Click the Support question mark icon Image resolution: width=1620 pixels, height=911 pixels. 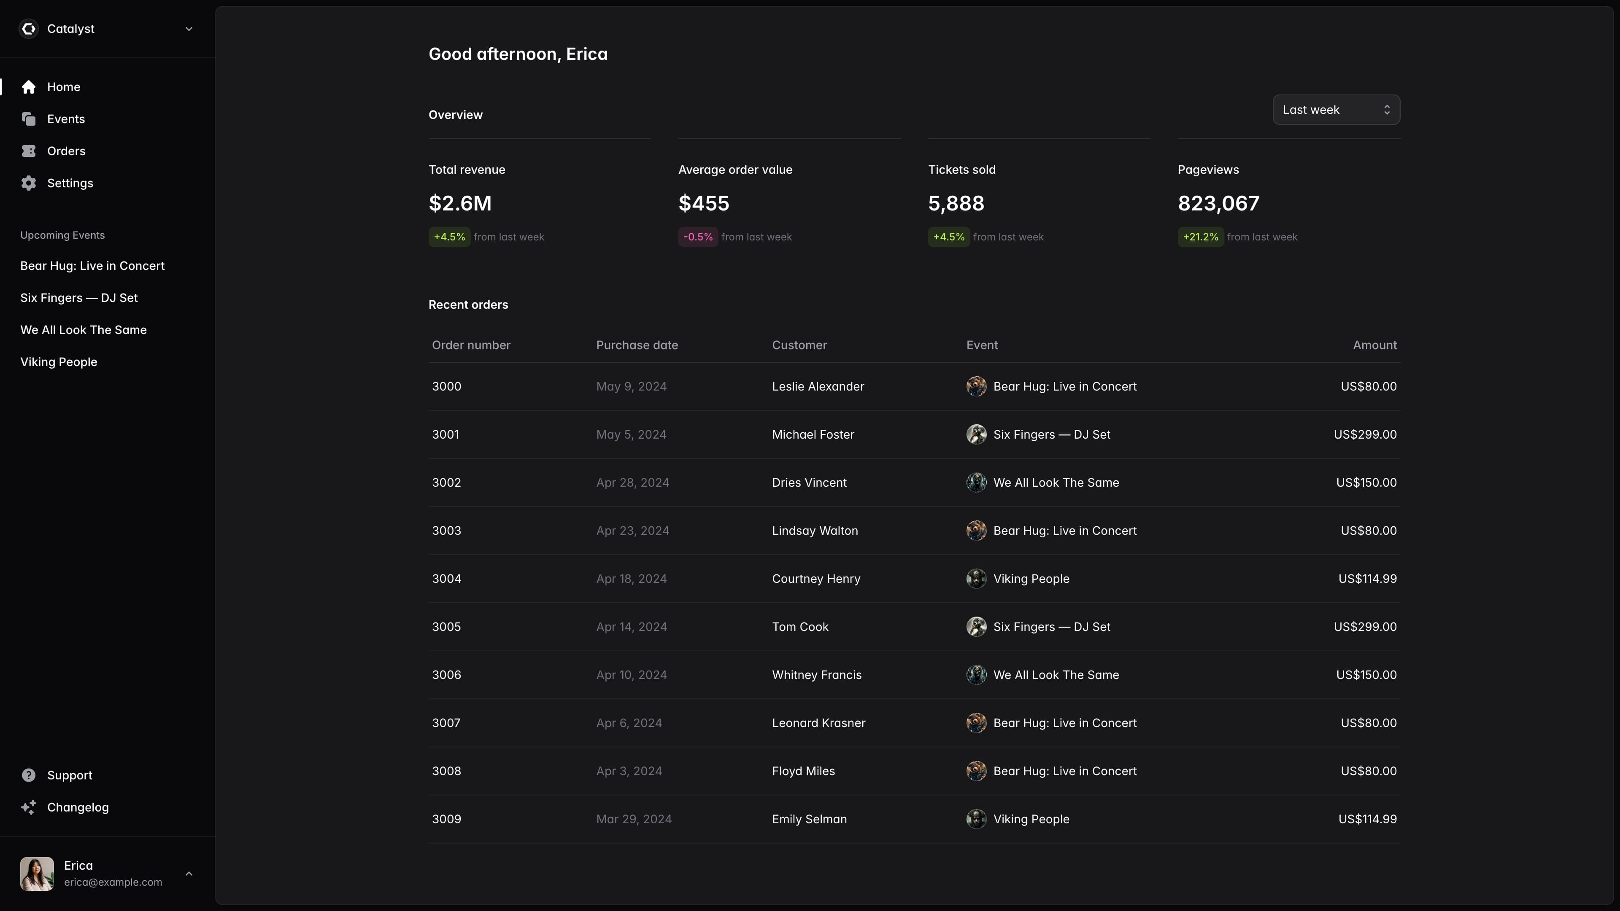pyautogui.click(x=28, y=775)
